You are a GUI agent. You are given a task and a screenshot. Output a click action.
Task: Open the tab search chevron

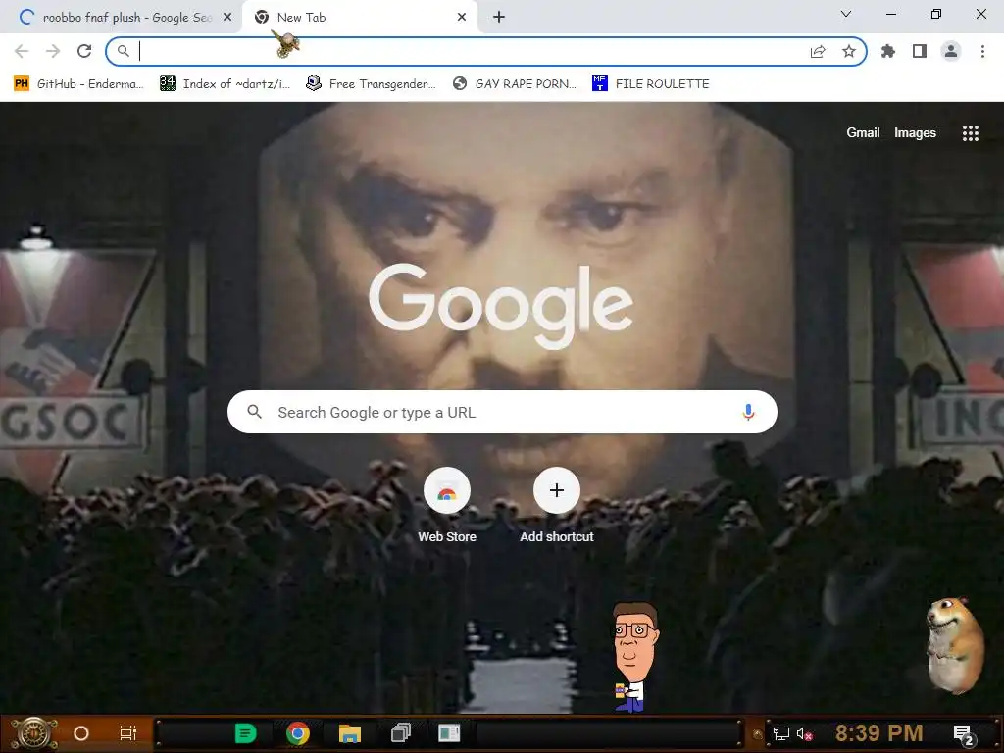pyautogui.click(x=846, y=14)
